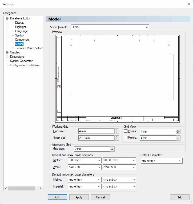Select the Highlight category item
The width and height of the screenshot is (193, 204).
(21, 27)
